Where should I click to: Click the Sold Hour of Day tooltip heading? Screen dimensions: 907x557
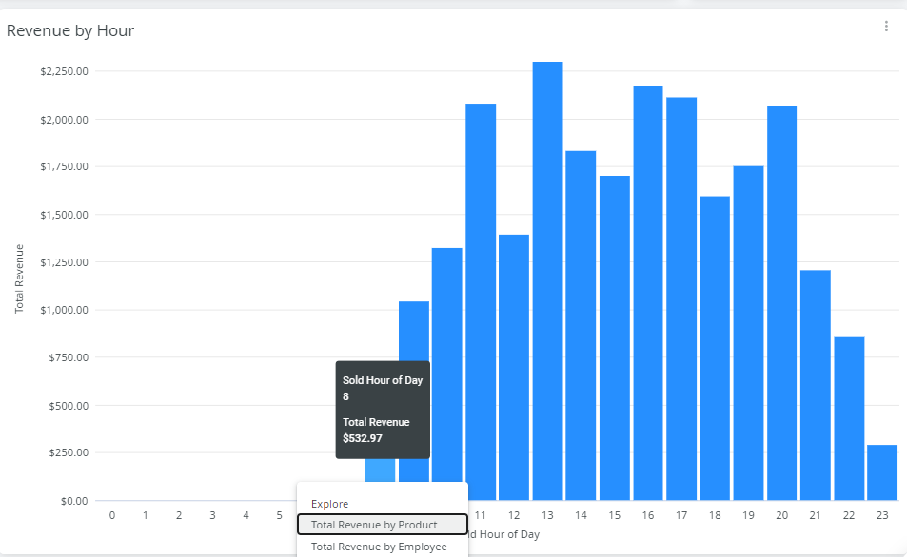tap(383, 380)
